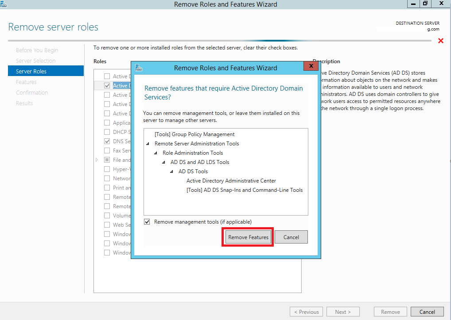Click the red alert X below Destination Server
451x320 pixels.
coord(441,40)
